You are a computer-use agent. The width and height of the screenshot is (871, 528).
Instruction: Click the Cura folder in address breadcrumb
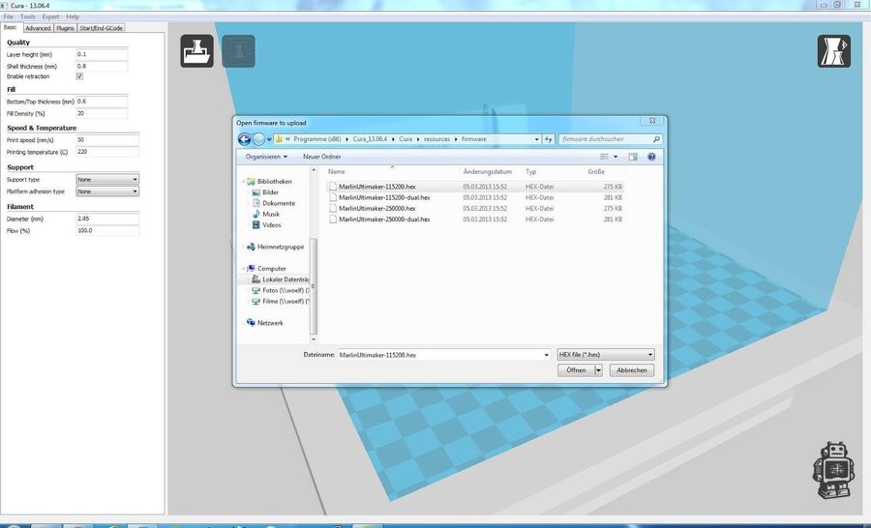(x=405, y=139)
